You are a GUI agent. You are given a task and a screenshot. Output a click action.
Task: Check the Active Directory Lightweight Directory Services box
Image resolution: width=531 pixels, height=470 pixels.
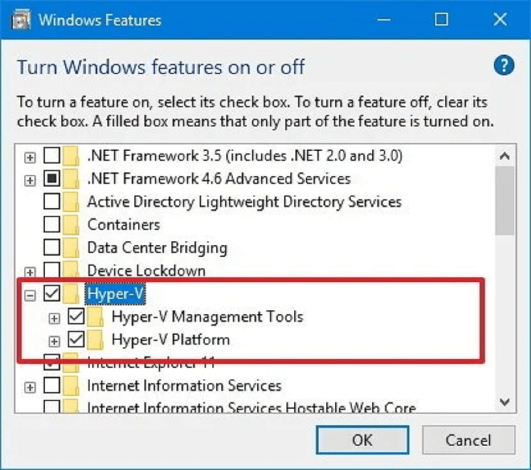pyautogui.click(x=52, y=201)
